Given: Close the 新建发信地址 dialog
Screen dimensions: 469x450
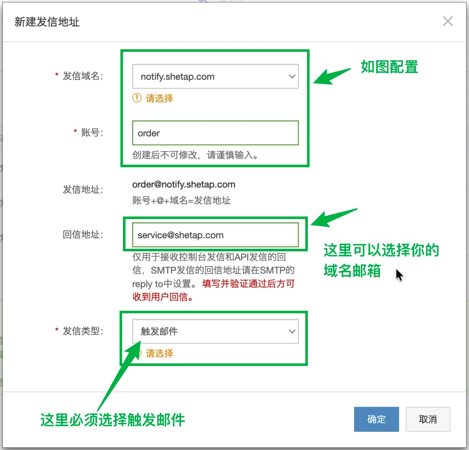Looking at the screenshot, I should (448, 21).
